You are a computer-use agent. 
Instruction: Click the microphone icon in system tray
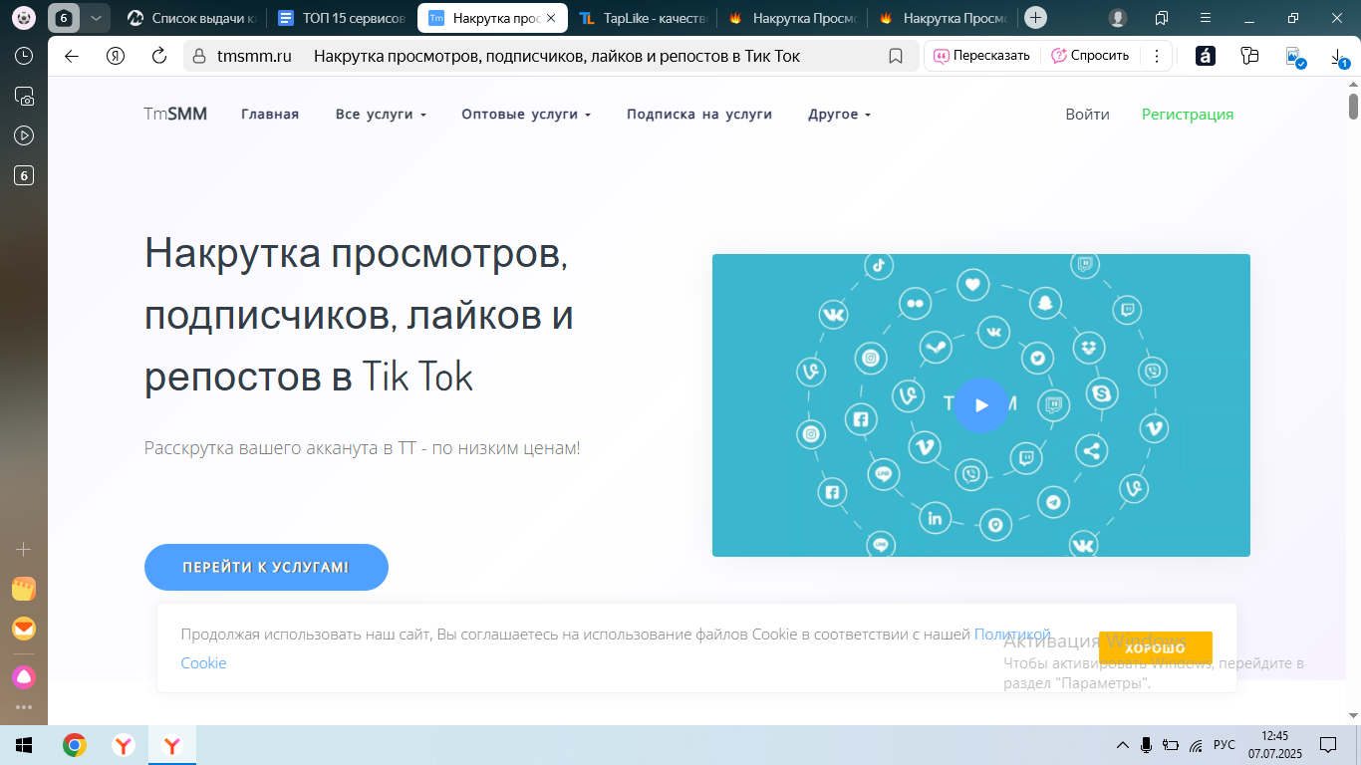[1147, 745]
